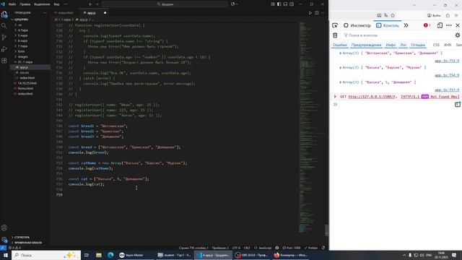The width and height of the screenshot is (462, 260).
Task: Click the Split Editor icon
Action: coord(316,13)
